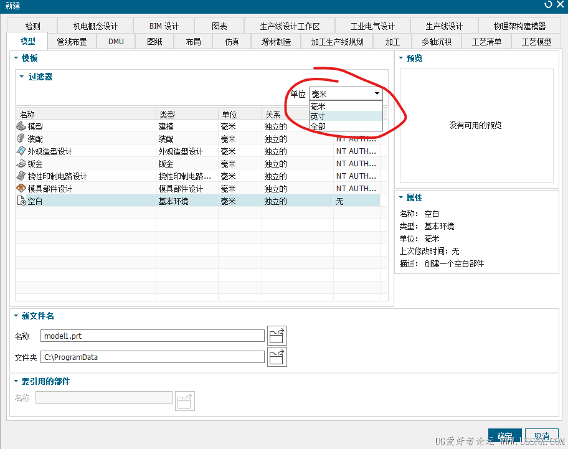This screenshot has width=568, height=449.
Task: Click the 取消 button
Action: [x=542, y=436]
